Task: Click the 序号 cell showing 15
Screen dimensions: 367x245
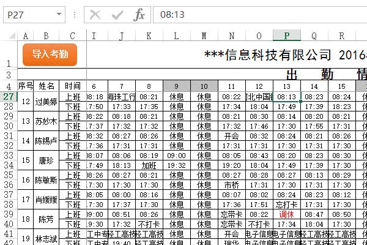Action: (x=26, y=160)
